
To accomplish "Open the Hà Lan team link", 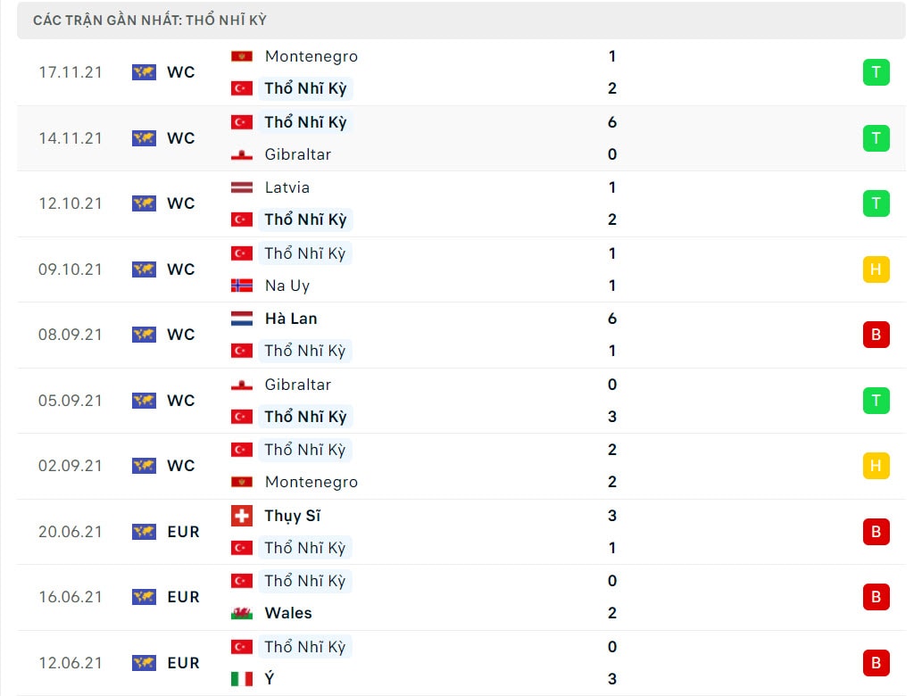I will (x=291, y=319).
